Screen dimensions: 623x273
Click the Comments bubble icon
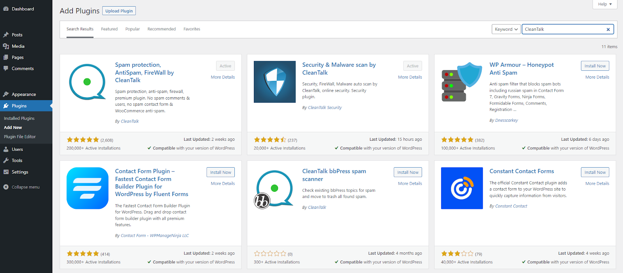6,68
